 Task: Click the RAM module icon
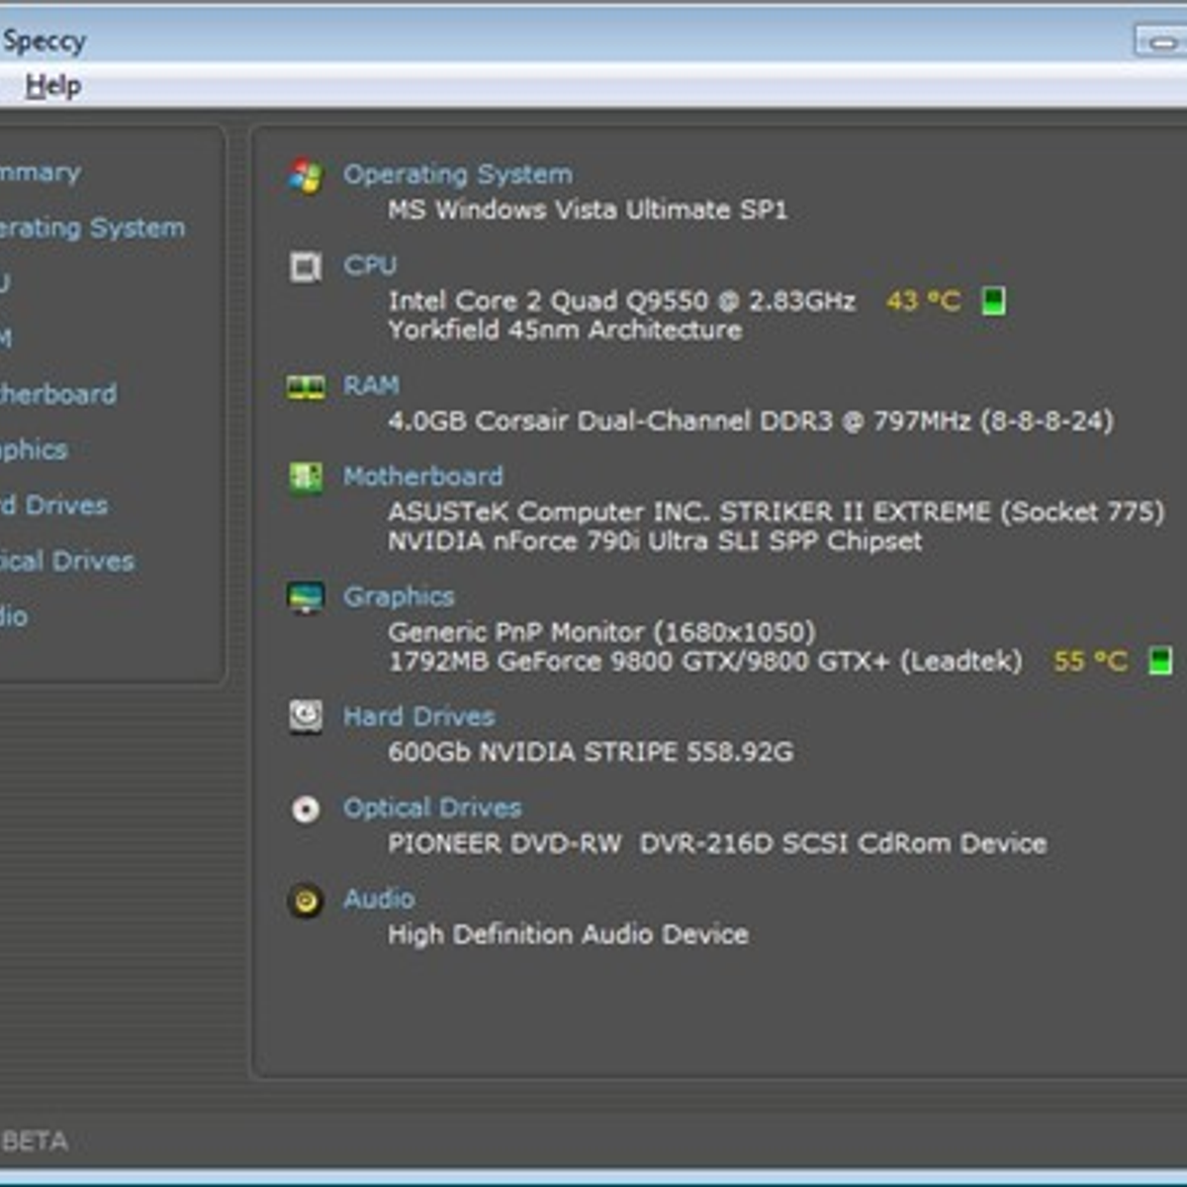pyautogui.click(x=306, y=387)
